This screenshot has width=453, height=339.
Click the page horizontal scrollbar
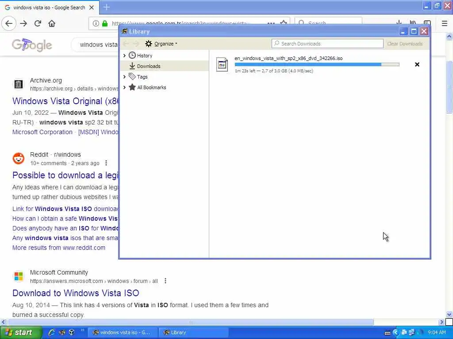pos(190,322)
